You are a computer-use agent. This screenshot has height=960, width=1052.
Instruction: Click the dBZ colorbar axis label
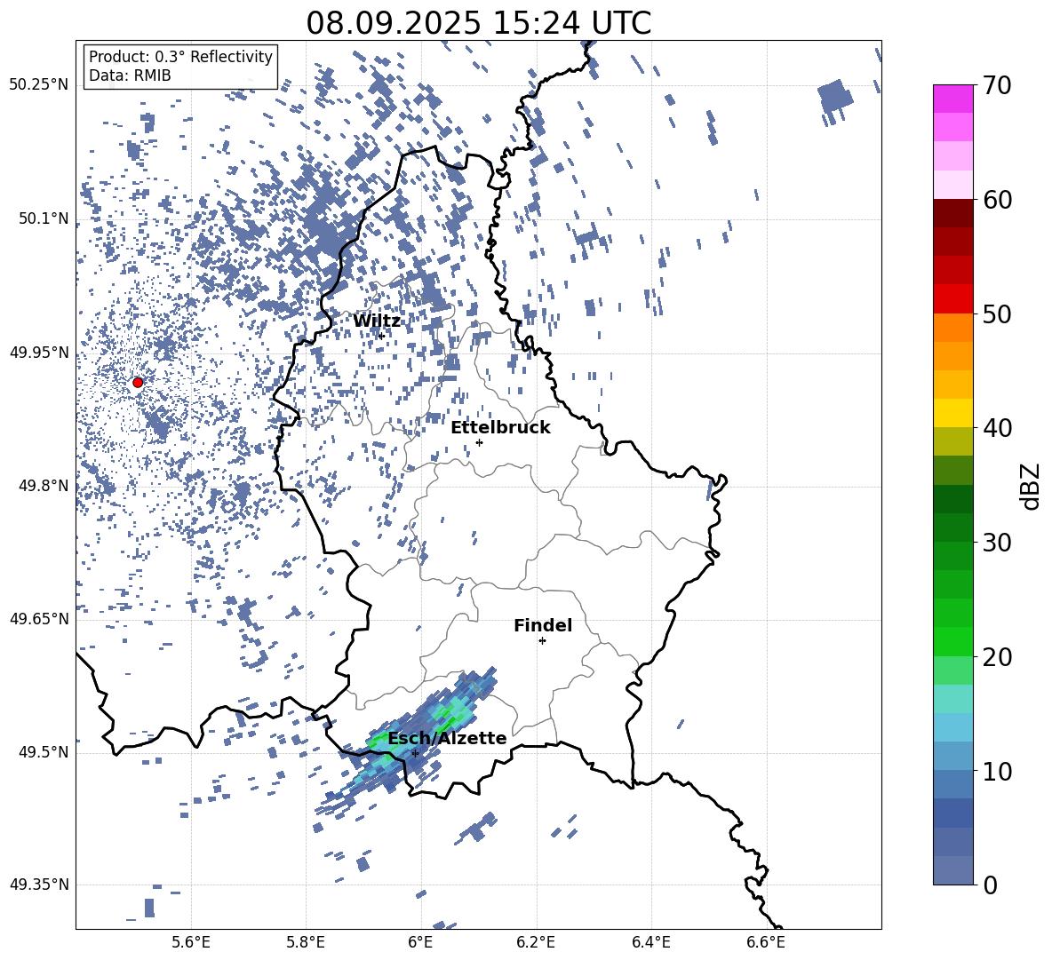click(1030, 486)
